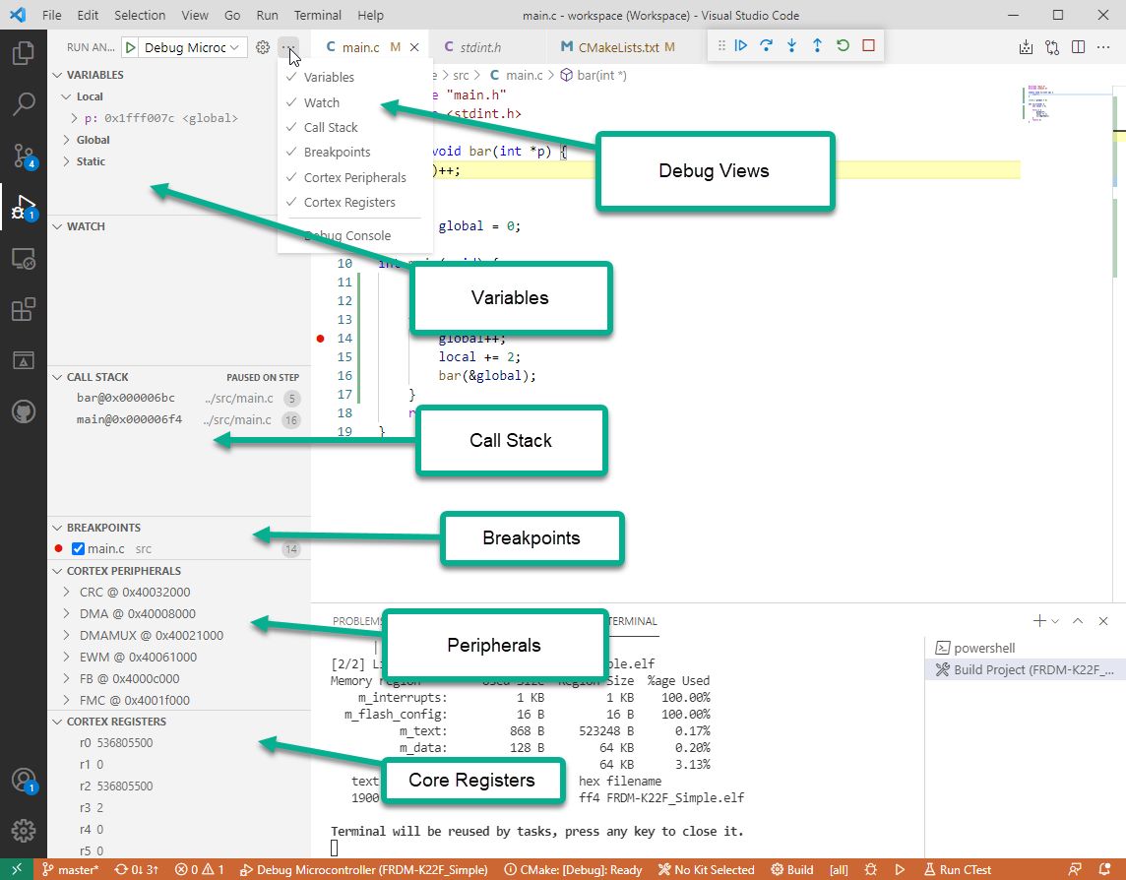Expand the p pointer variable

74,118
